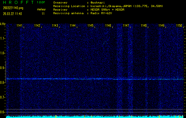Click the 0.7 frequency axis label
186x118 pixels.
tap(3, 97)
